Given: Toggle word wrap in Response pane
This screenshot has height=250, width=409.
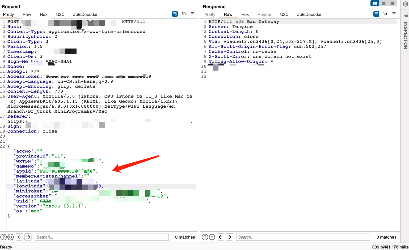Looking at the screenshot, I should (376, 14).
